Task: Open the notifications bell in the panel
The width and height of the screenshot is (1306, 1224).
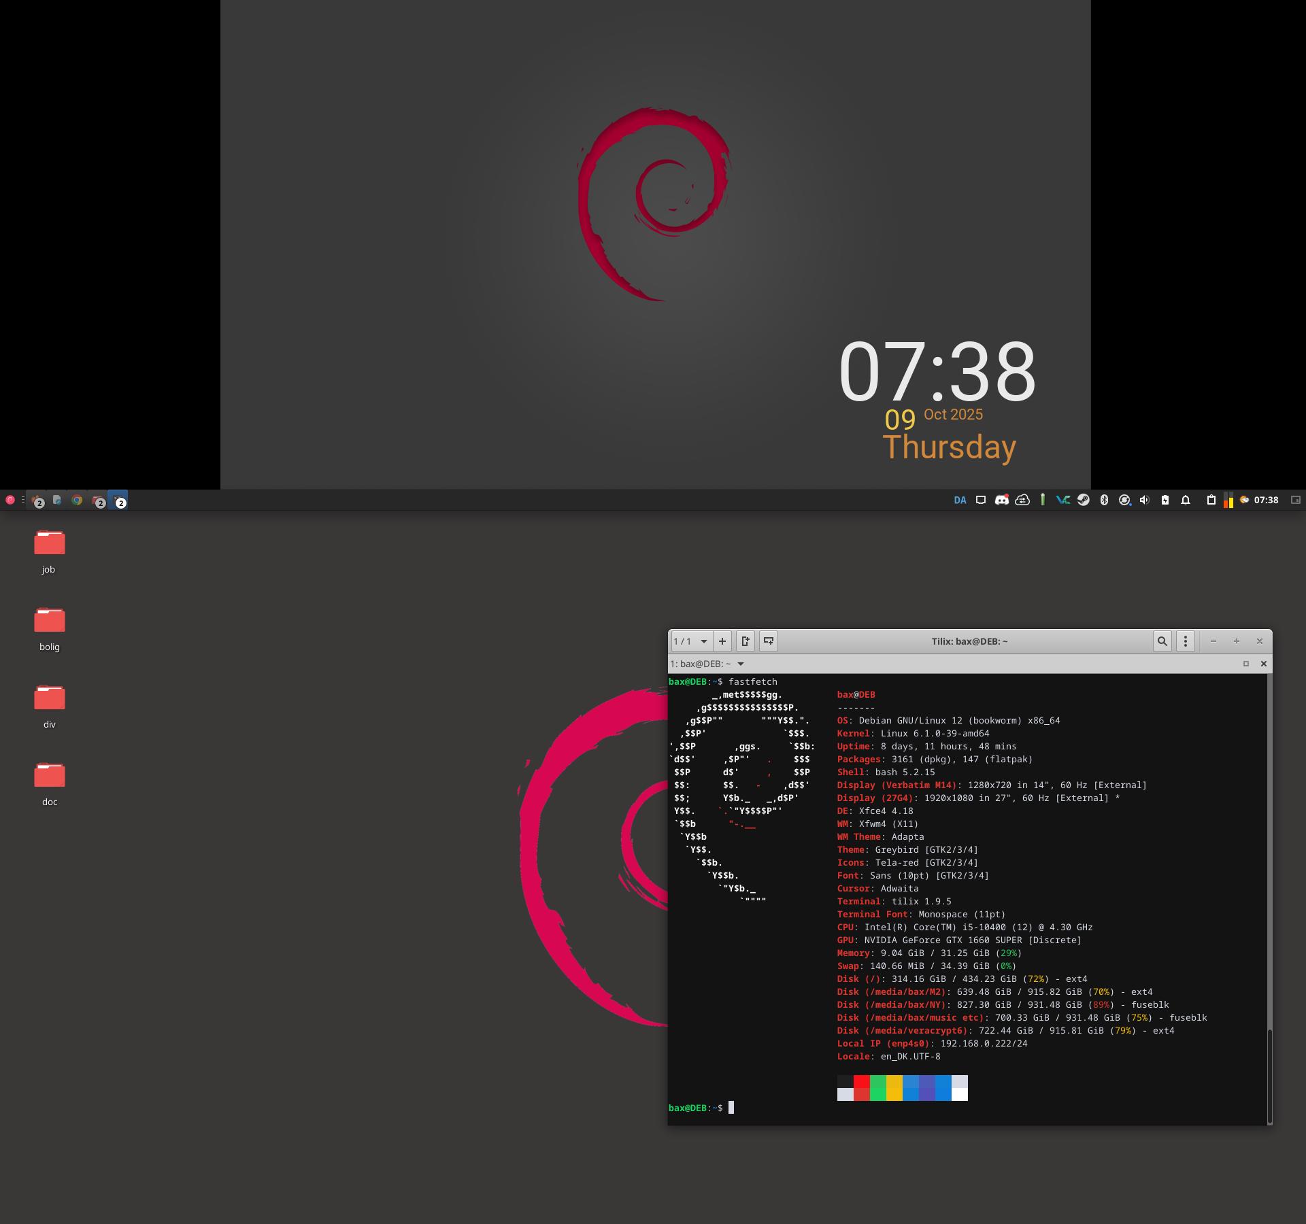Action: click(1186, 500)
